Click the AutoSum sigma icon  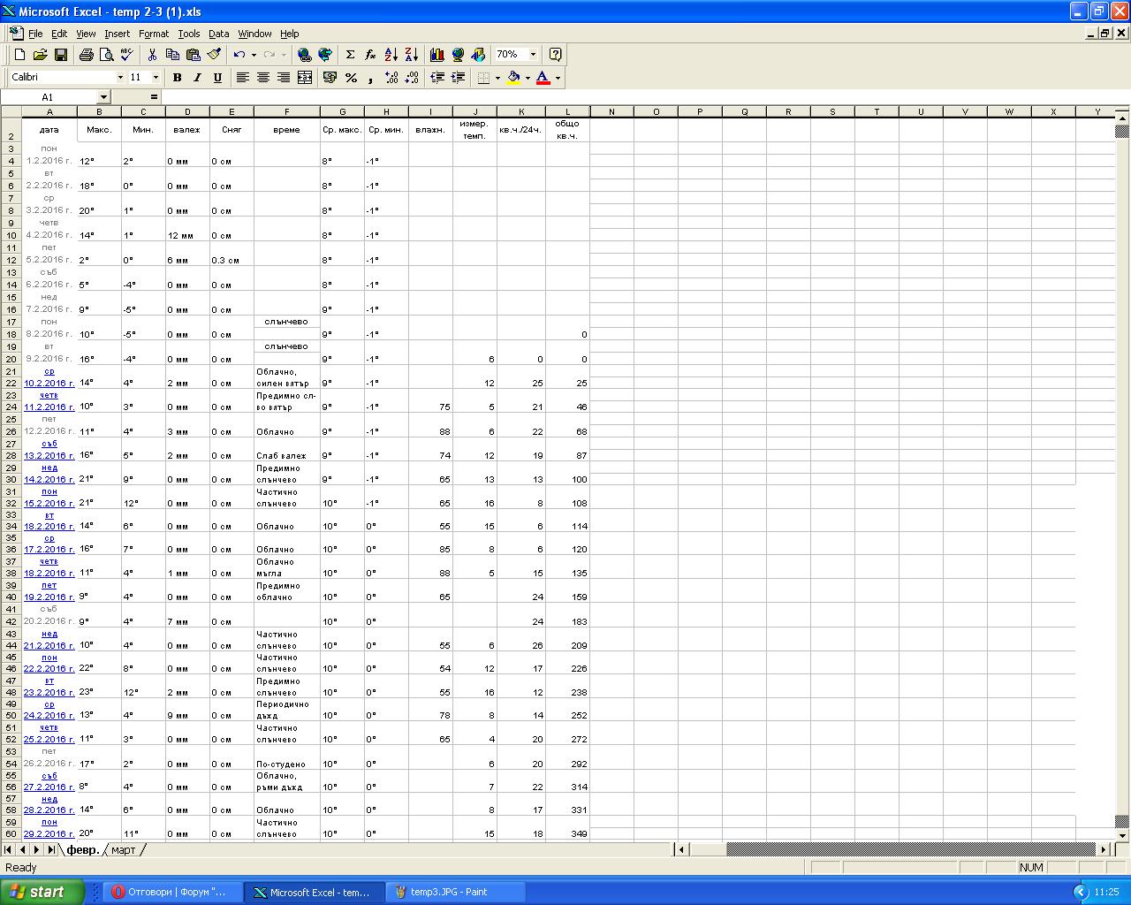[x=350, y=55]
